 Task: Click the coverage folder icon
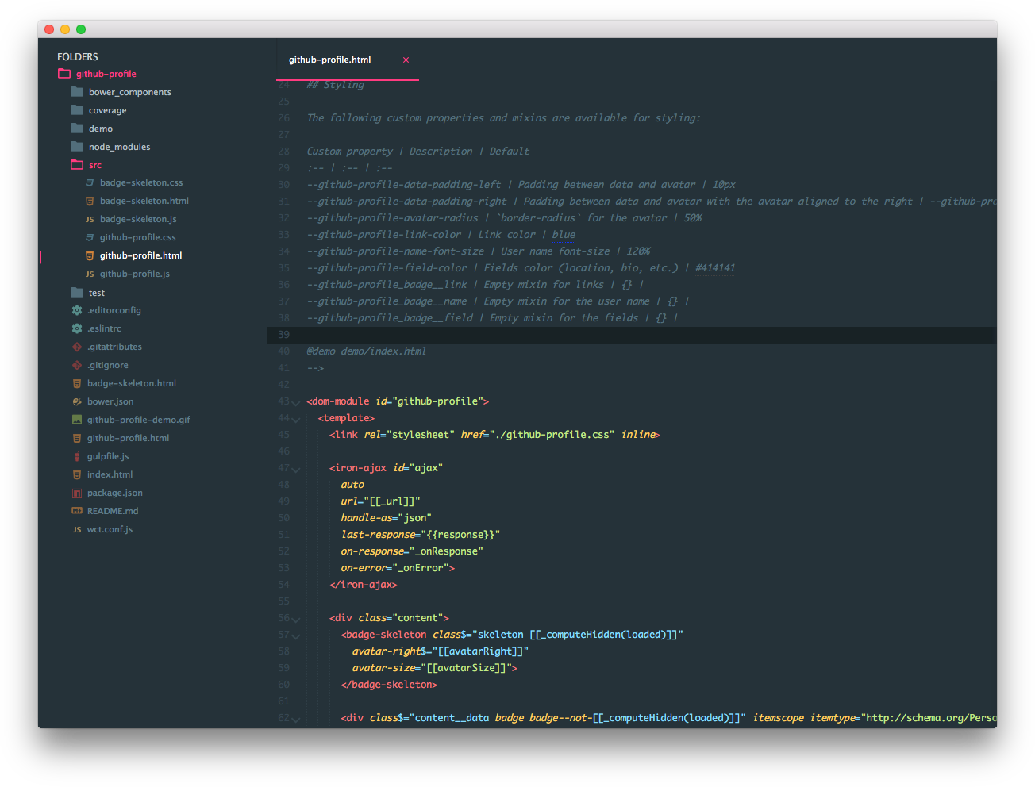77,110
